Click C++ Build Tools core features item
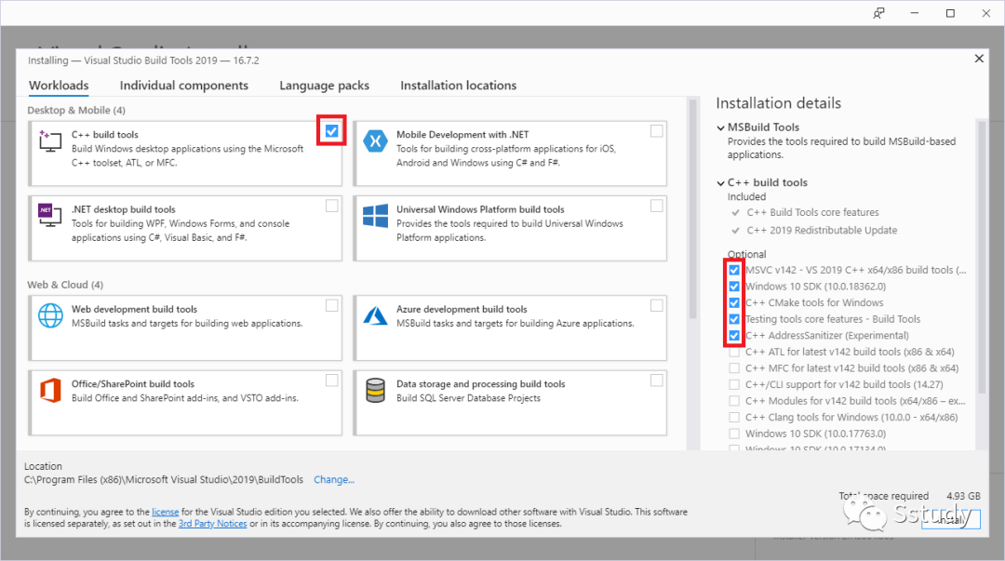Screen dimensions: 1005x561 (x=812, y=212)
